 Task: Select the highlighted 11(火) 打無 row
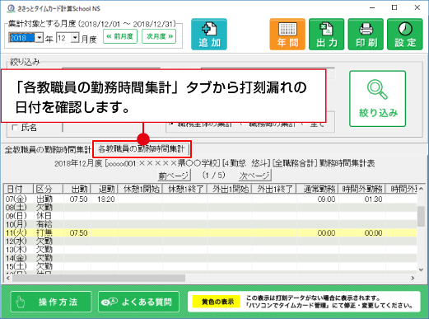tap(211, 232)
